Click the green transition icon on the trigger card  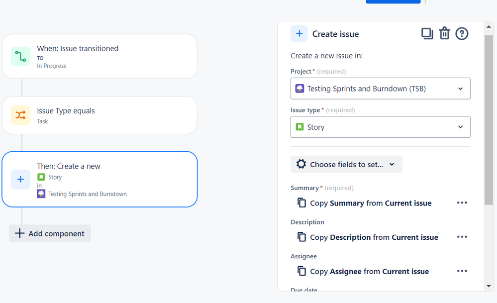pos(20,55)
